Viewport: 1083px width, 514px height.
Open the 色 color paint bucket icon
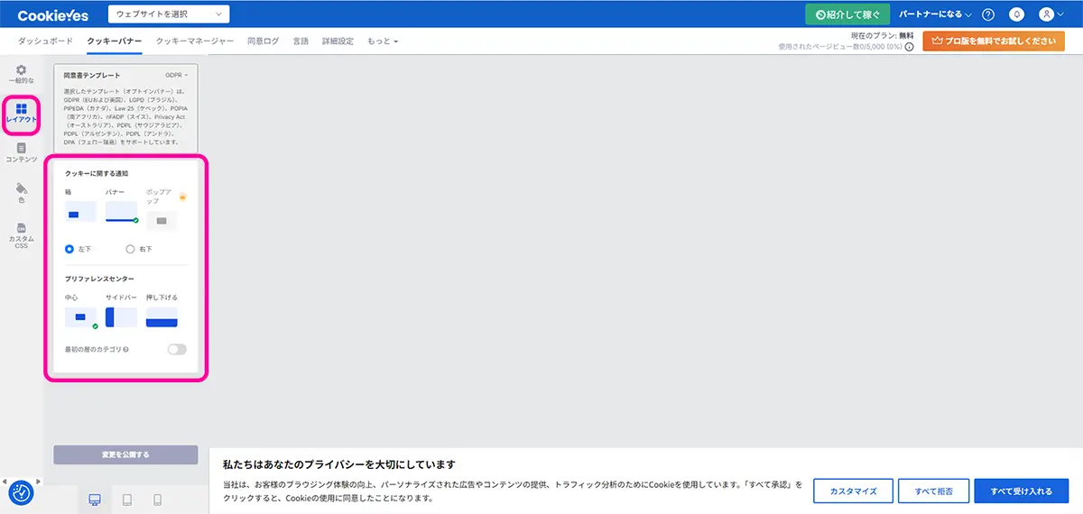tap(21, 188)
